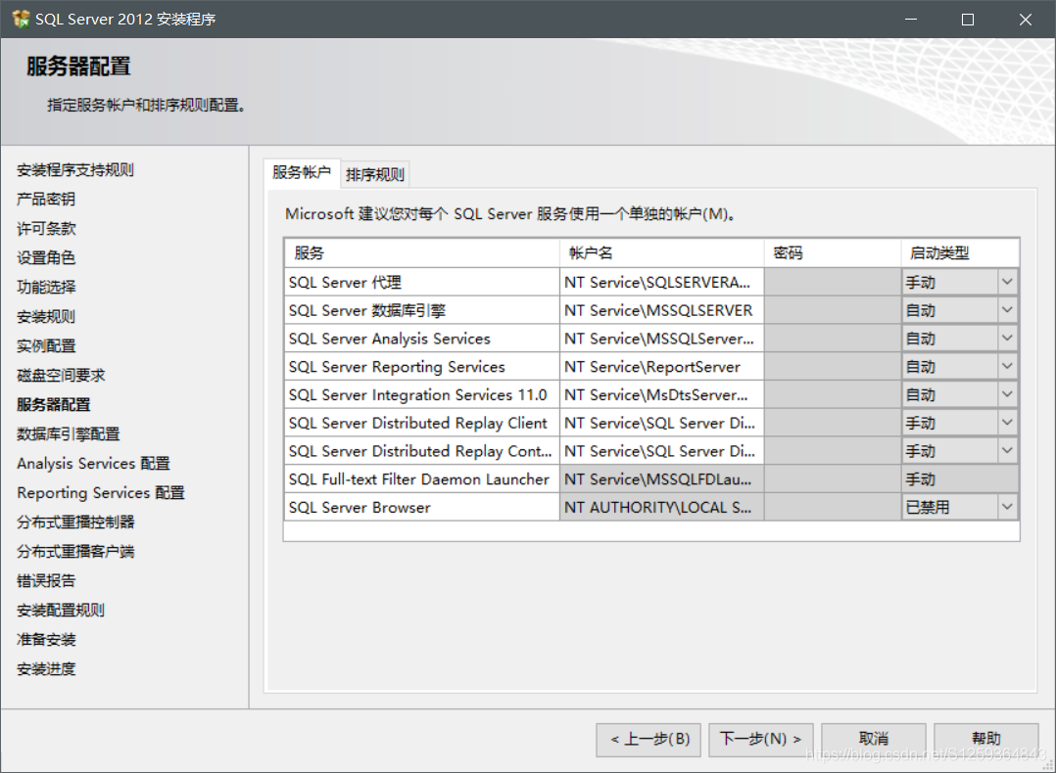Select the SQL Server Distributed Replay Client row

coord(421,423)
